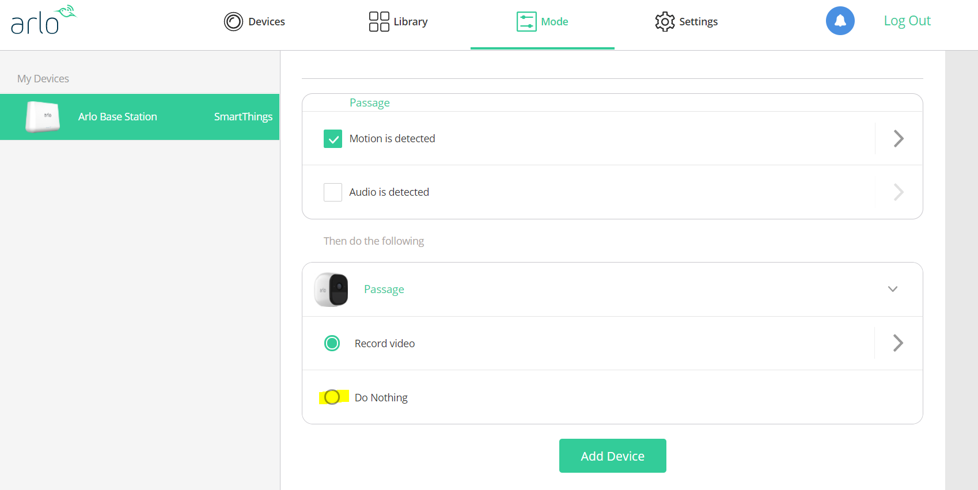Screen dimensions: 978x490
Task: Collapse the Passage camera action section
Action: click(892, 289)
